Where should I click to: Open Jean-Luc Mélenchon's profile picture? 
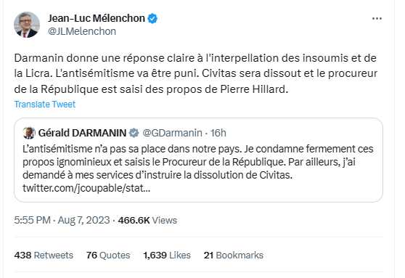click(x=27, y=25)
